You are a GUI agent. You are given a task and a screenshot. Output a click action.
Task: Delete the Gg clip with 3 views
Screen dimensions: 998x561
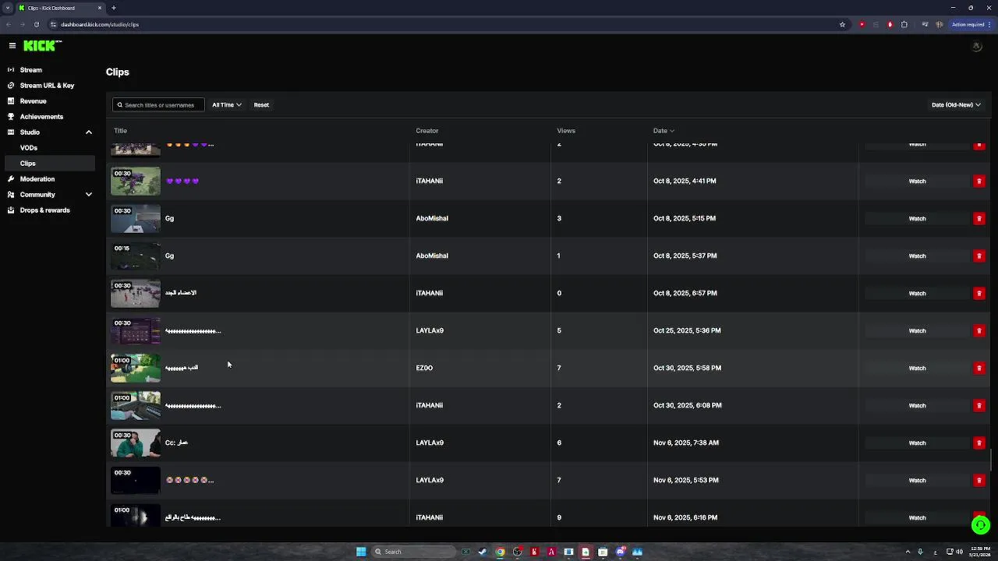coord(979,218)
